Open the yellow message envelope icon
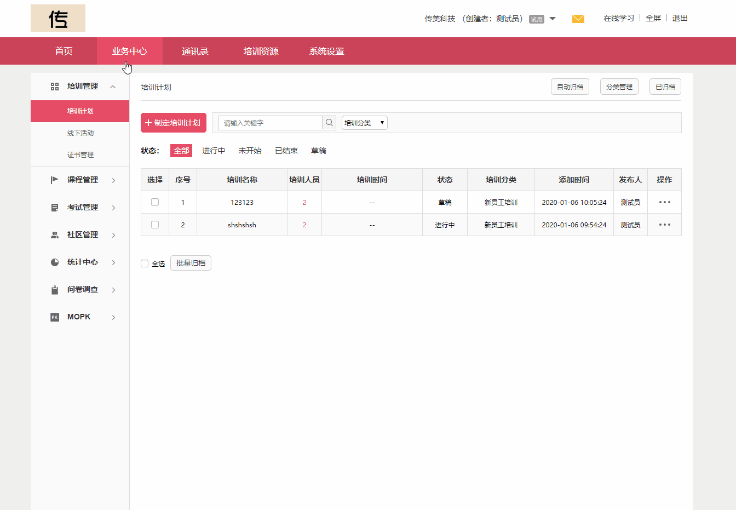This screenshot has height=510, width=736. 578,18
